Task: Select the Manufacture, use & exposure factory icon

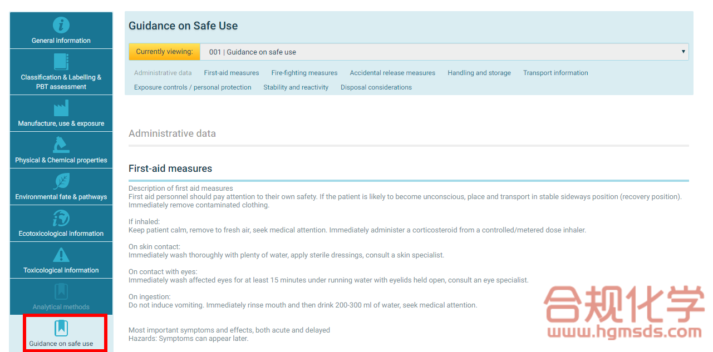Action: [x=61, y=108]
